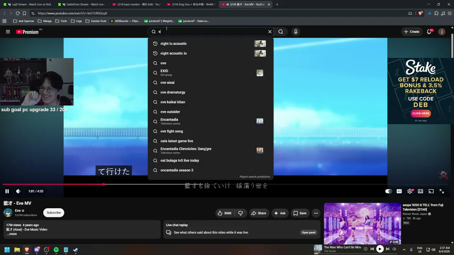Start voice search with microphone icon
Image resolution: width=454 pixels, height=255 pixels.
[296, 32]
